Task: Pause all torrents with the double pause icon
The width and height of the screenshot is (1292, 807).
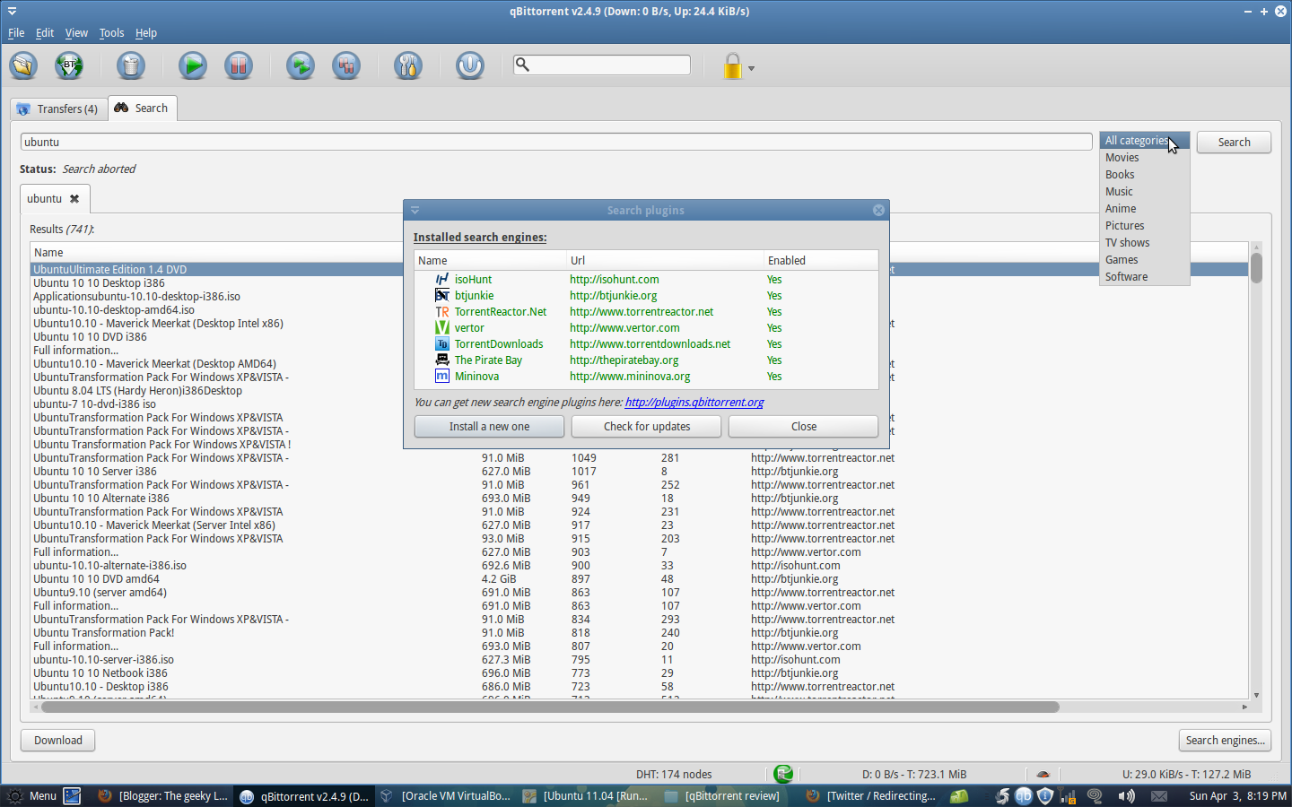Action: click(346, 65)
